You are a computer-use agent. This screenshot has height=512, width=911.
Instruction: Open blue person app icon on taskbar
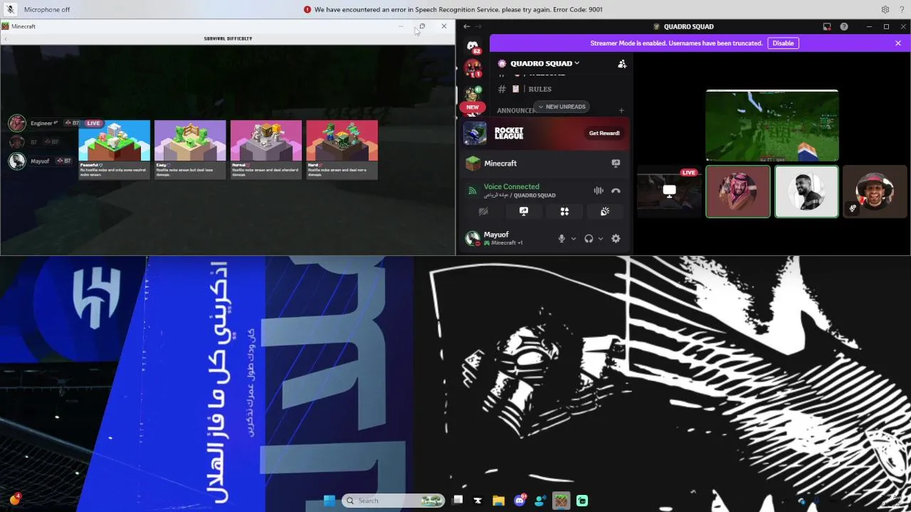tap(540, 501)
